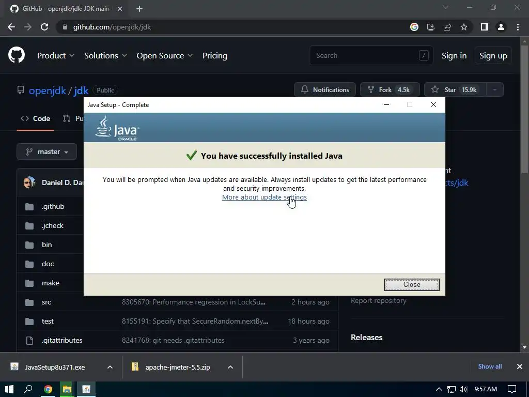
Task: Click the share page icon in address bar
Action: point(447,27)
